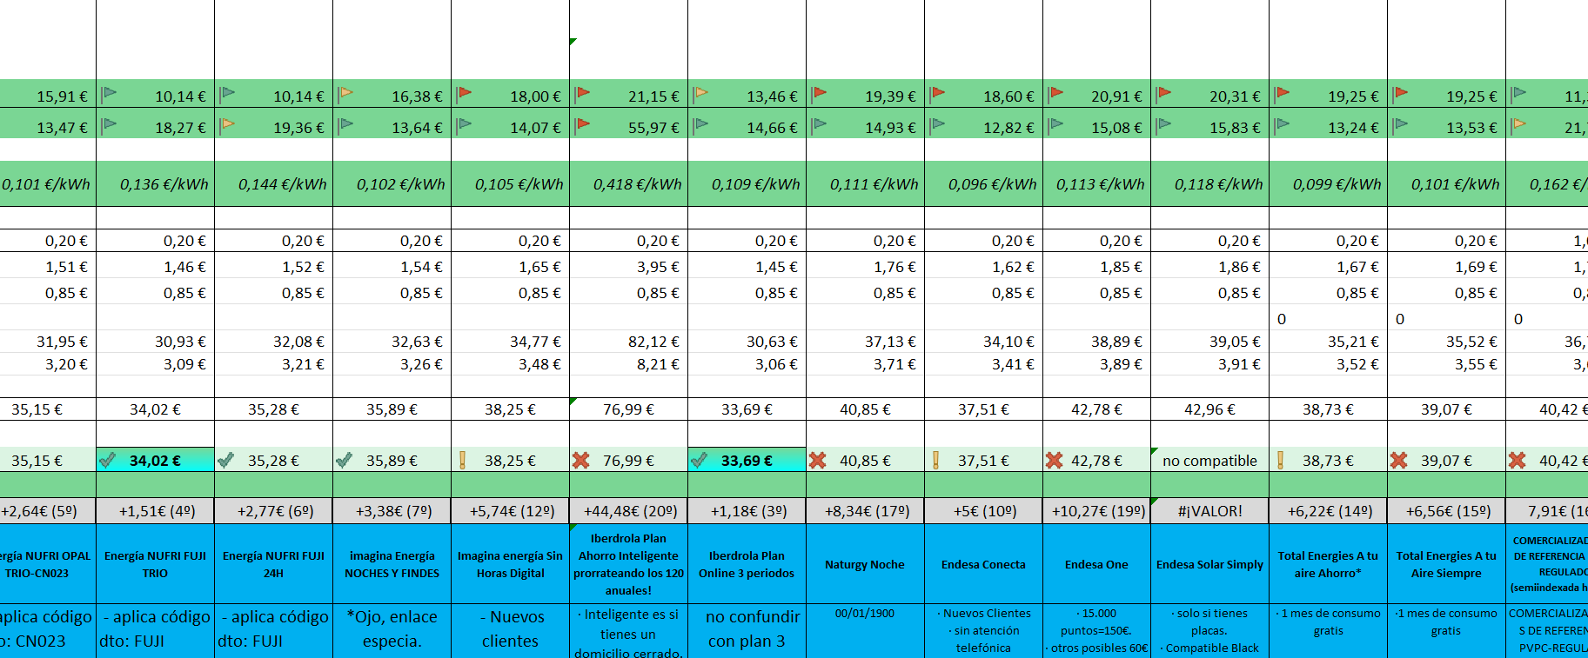The width and height of the screenshot is (1588, 658).
Task: Select the red X icon beside 42,78 €
Action: (1055, 460)
